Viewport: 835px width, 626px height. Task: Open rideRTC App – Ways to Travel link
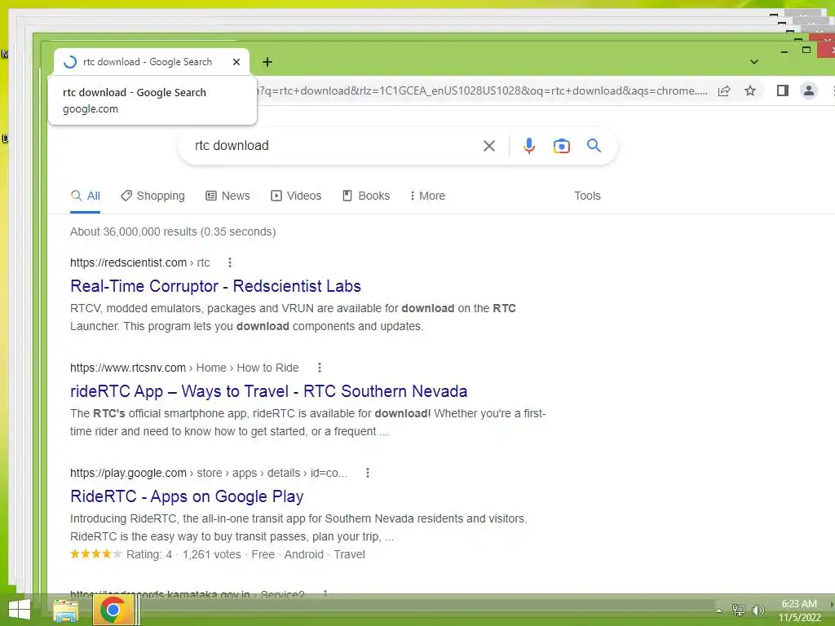[x=269, y=391]
